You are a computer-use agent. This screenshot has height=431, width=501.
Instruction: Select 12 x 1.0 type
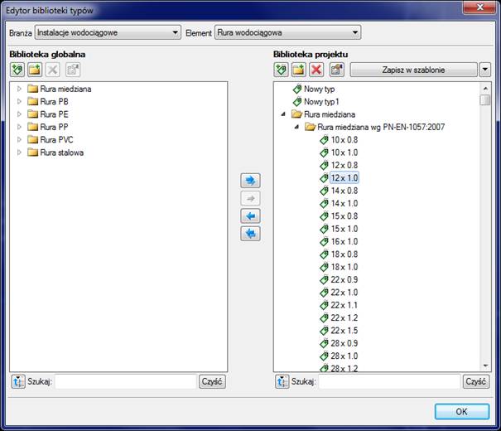(x=344, y=178)
